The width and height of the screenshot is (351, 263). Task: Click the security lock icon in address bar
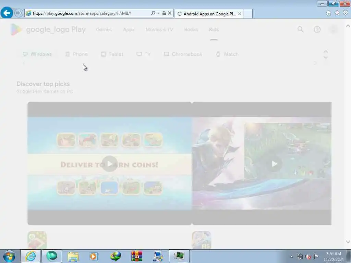coord(164,13)
